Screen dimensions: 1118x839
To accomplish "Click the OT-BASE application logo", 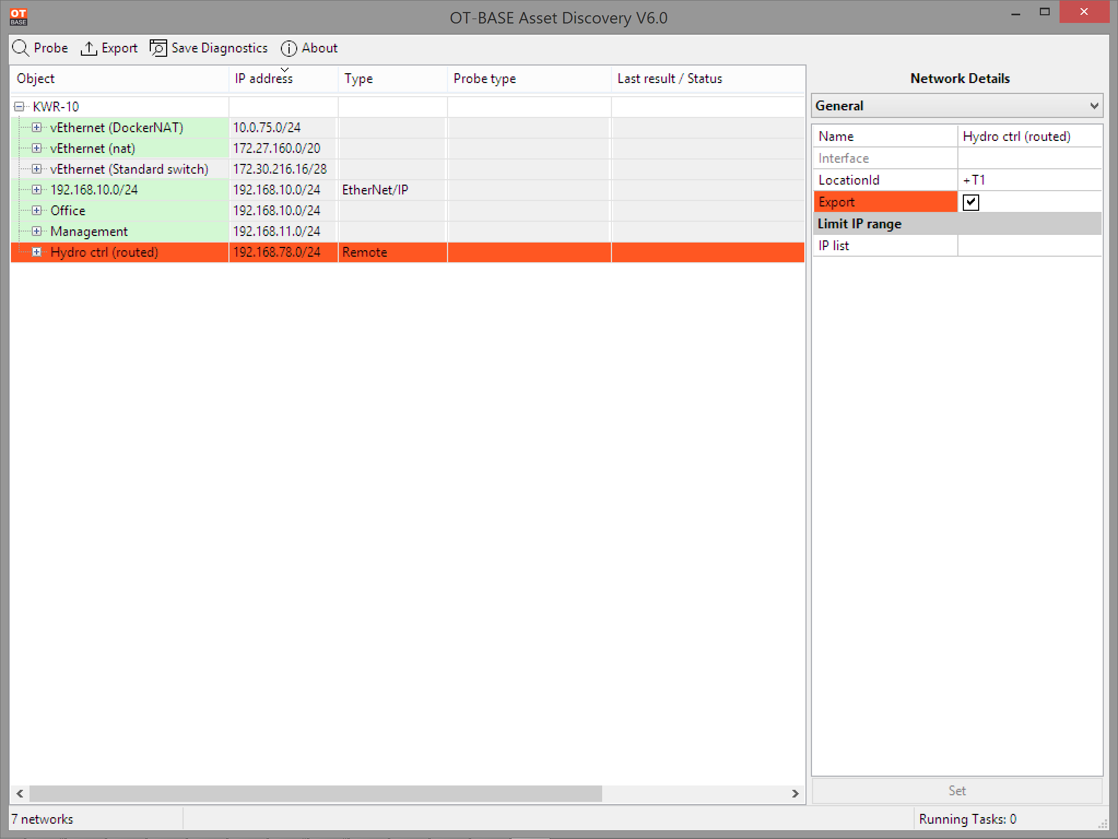I will 19,17.
